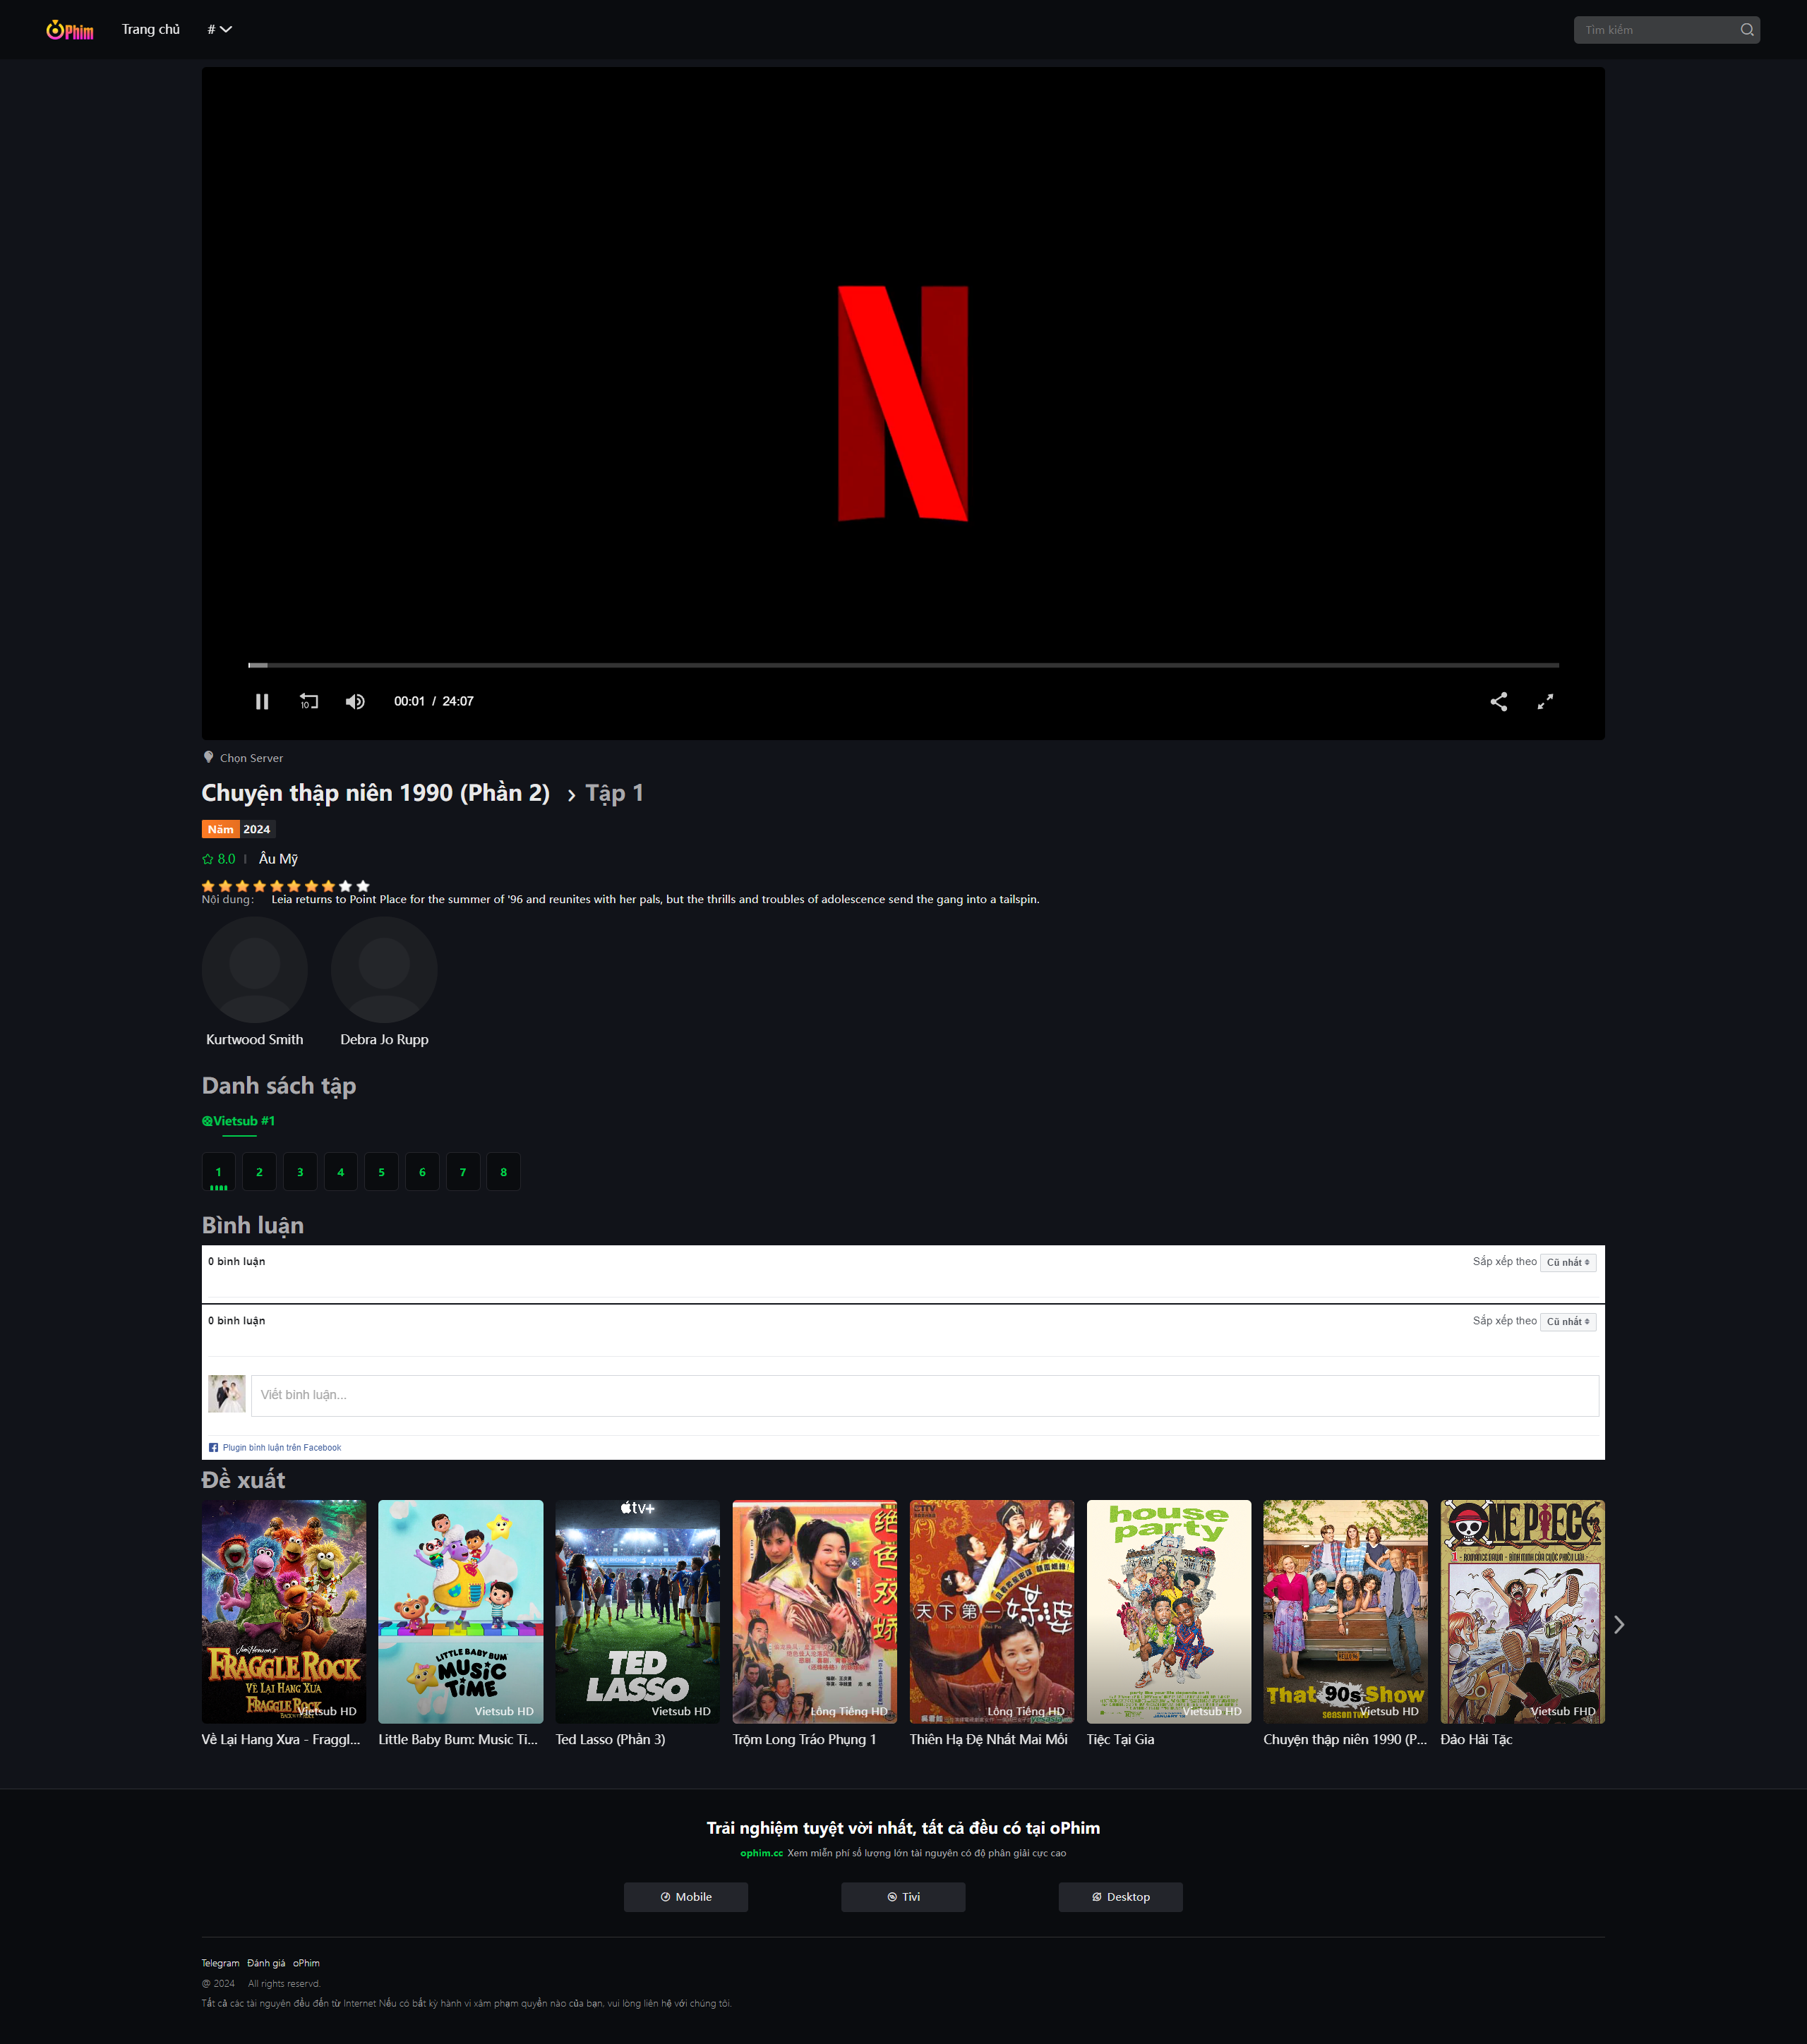
Task: Click the Mobile button in footer
Action: 685,1897
